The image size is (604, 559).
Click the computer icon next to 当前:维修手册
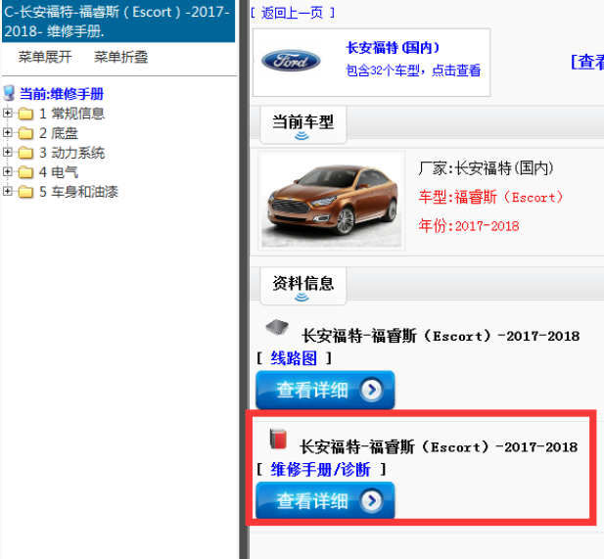9,93
